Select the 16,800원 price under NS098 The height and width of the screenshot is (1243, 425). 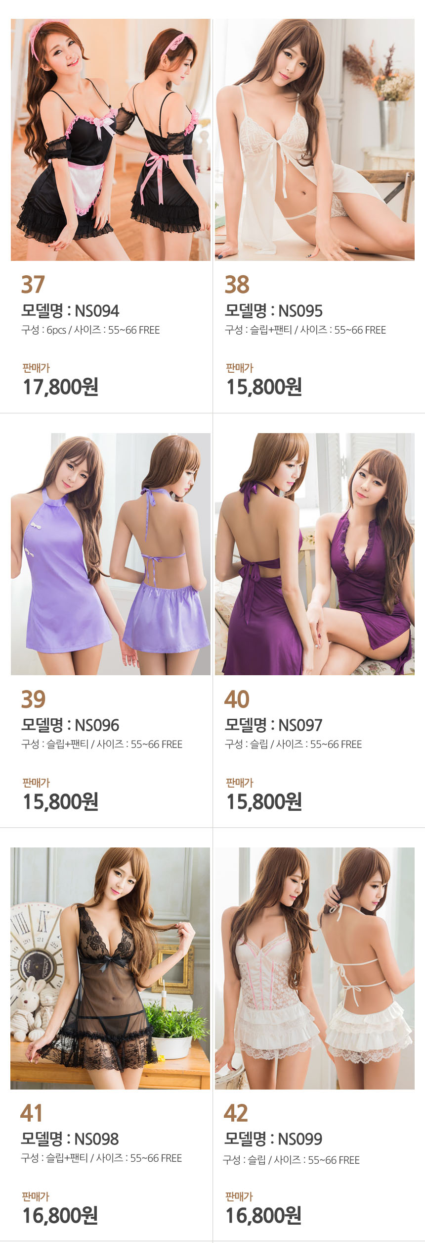(x=60, y=1215)
